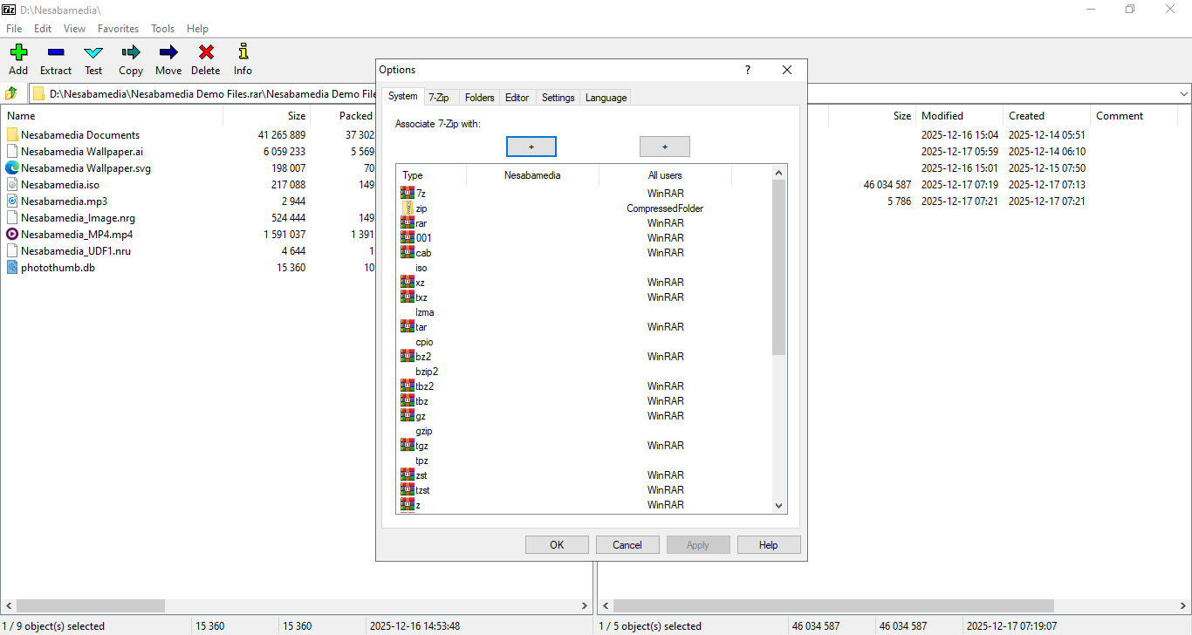Open the Tools menu
1192x635 pixels.
[162, 29]
